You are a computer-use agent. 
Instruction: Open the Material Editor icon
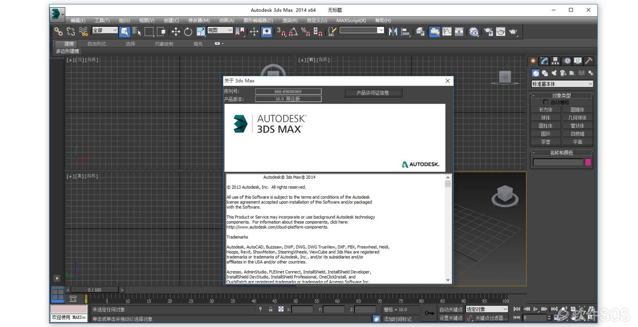point(474,32)
